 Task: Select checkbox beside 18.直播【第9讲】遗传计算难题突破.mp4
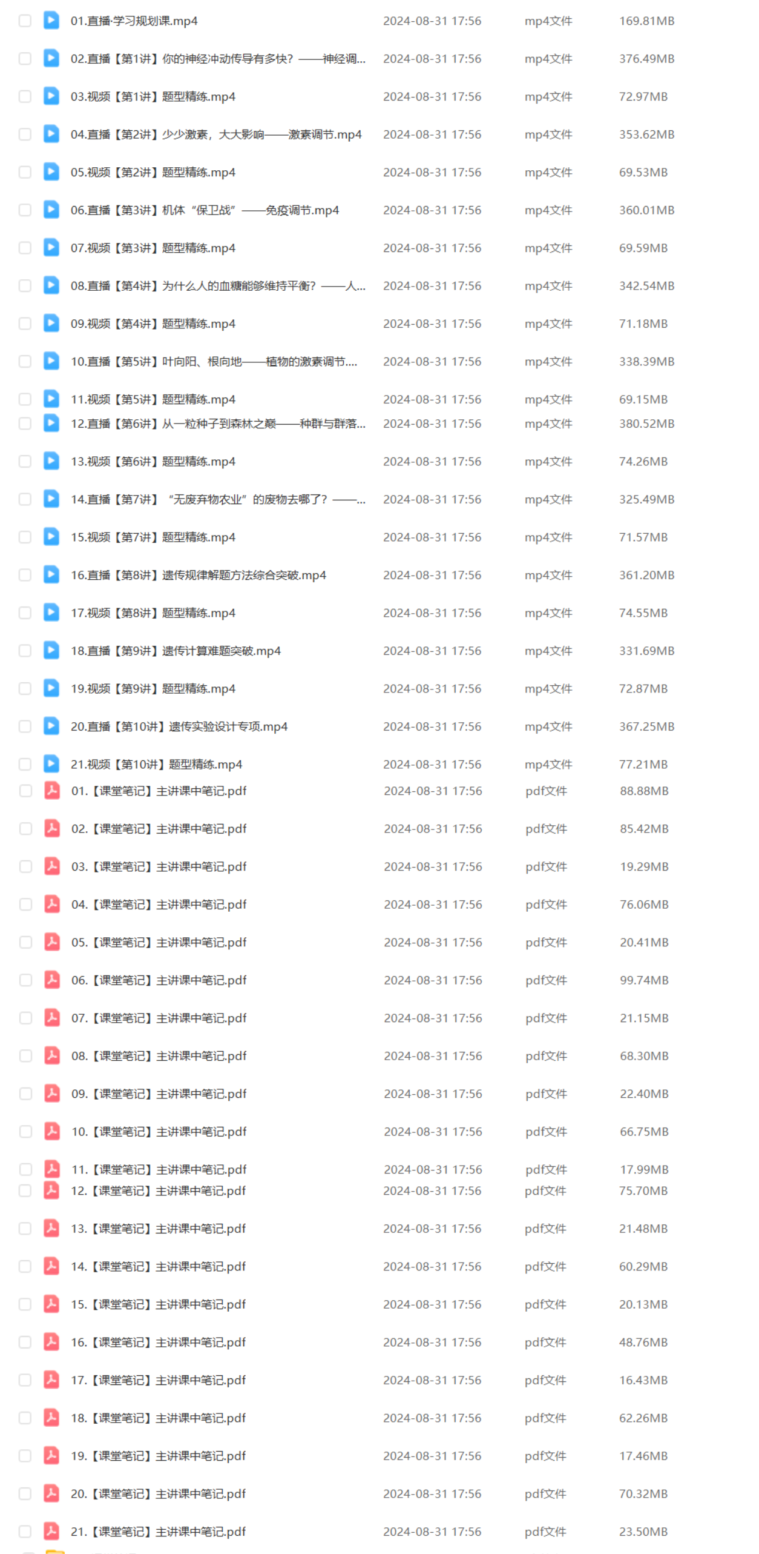click(x=25, y=650)
